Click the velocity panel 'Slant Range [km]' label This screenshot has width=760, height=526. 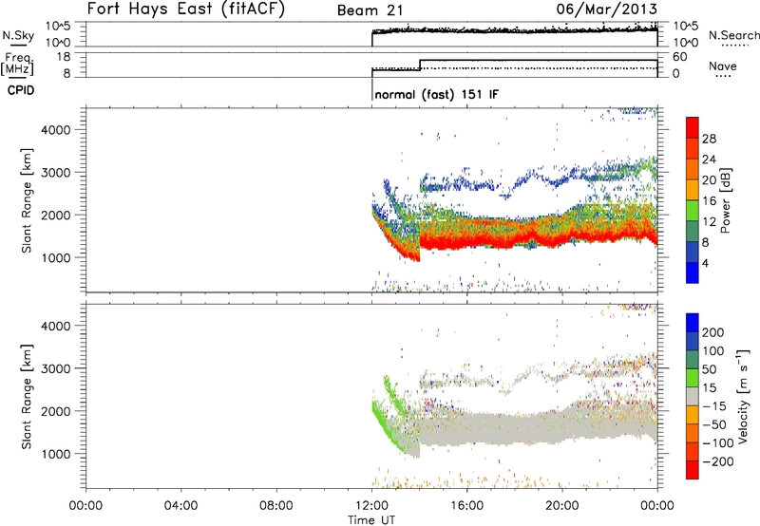coord(27,396)
